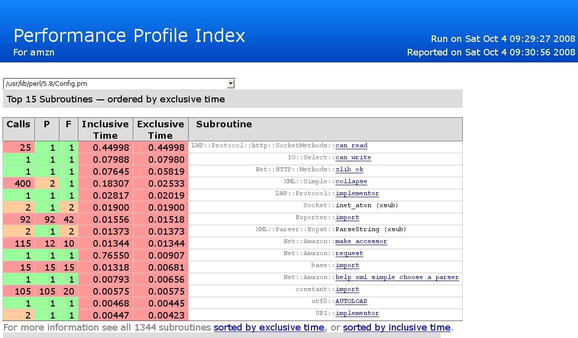Click the Exclusive Time column header

(161, 129)
